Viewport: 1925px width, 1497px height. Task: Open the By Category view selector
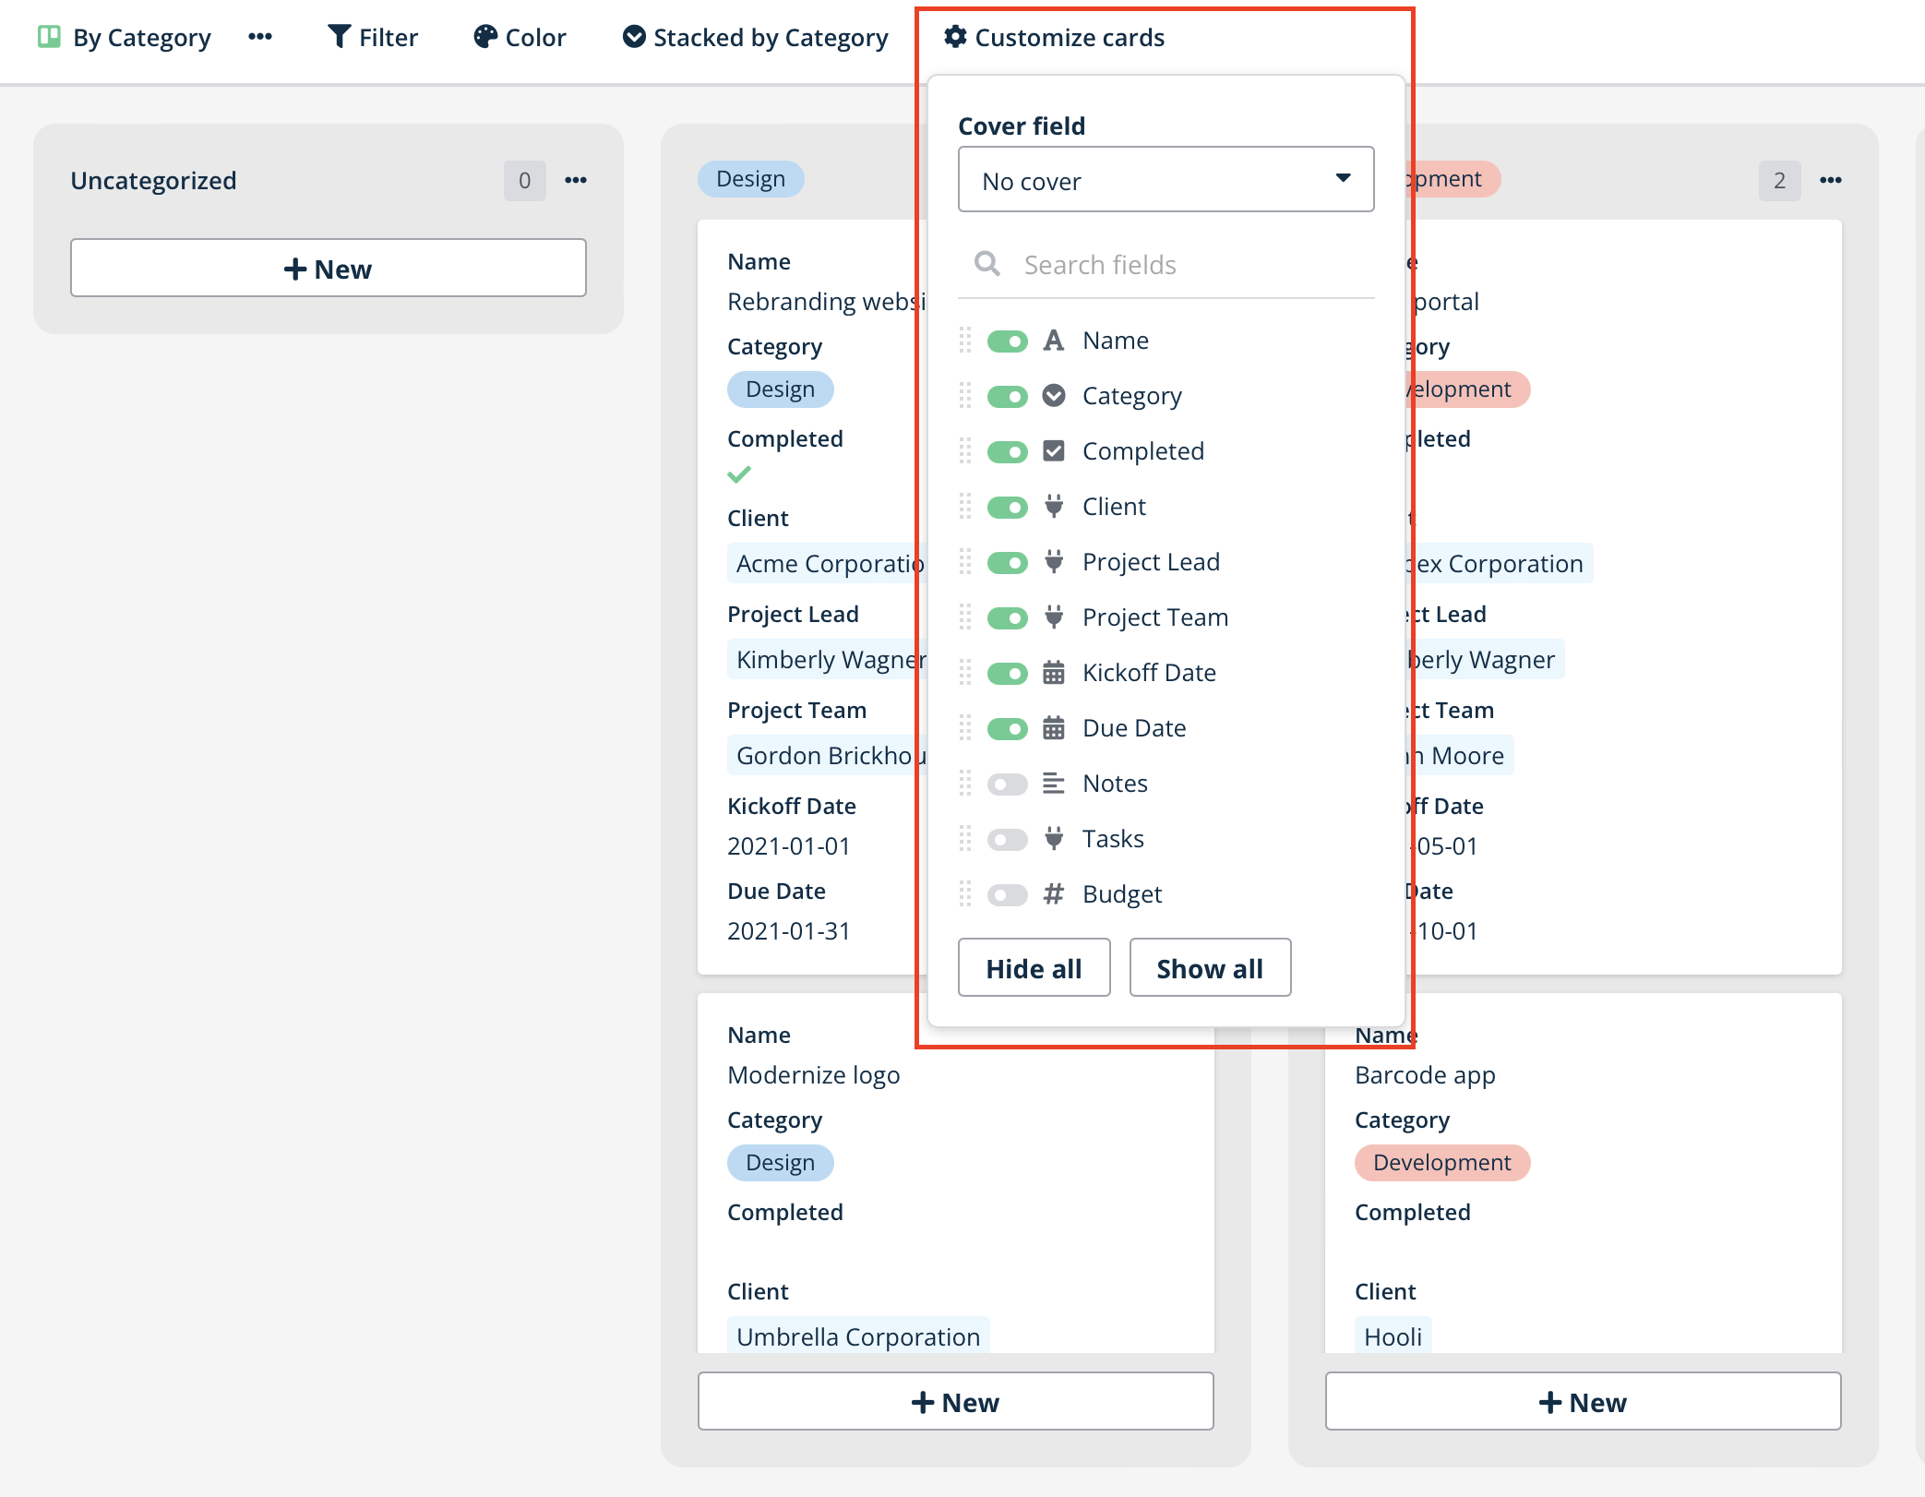[x=141, y=37]
